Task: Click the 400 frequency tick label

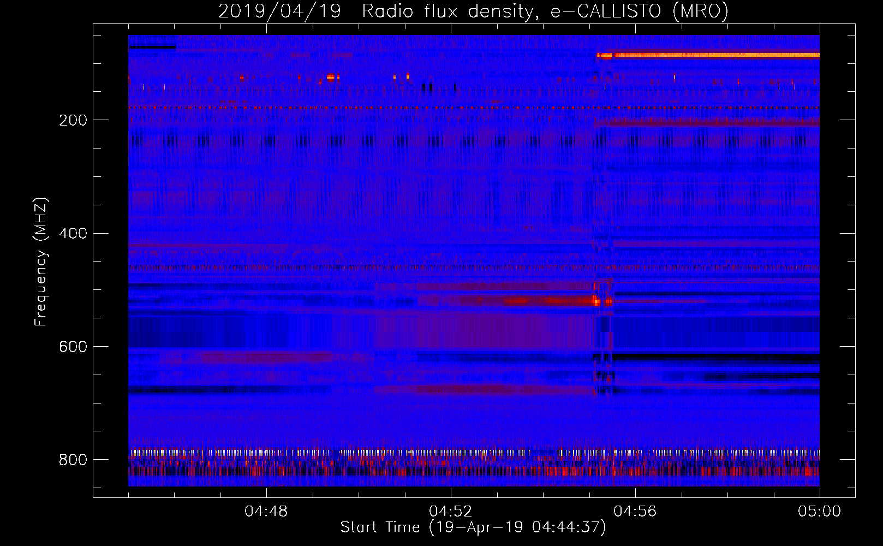Action: coord(73,234)
